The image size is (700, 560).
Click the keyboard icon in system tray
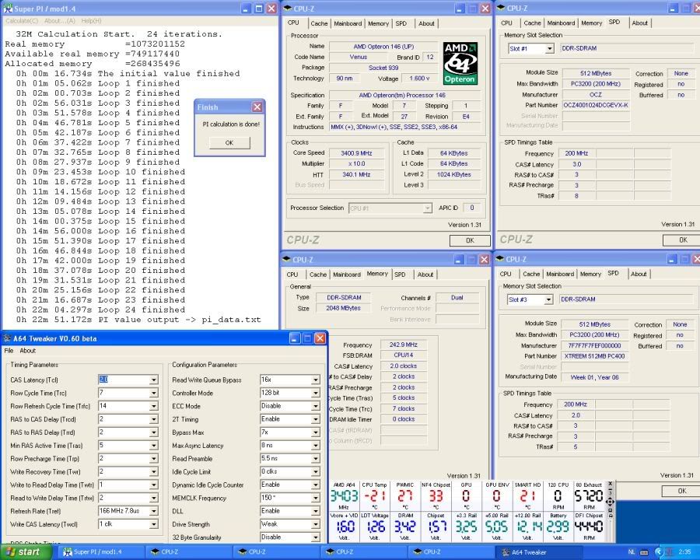click(644, 552)
